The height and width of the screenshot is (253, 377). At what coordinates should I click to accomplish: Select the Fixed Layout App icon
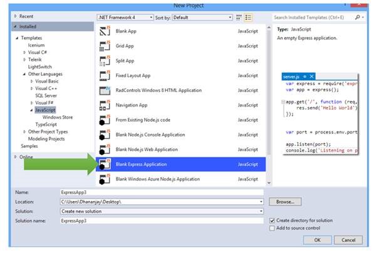point(105,76)
